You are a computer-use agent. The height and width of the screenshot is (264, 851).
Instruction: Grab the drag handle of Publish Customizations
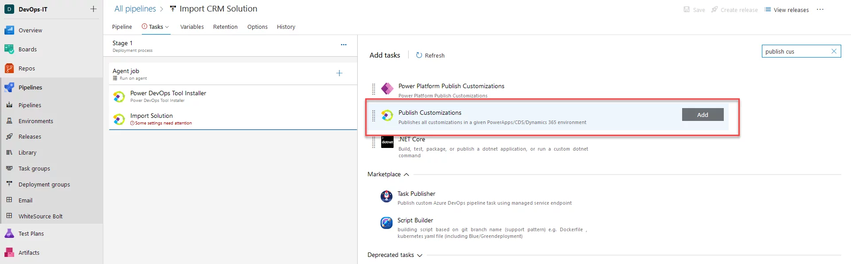tap(374, 116)
